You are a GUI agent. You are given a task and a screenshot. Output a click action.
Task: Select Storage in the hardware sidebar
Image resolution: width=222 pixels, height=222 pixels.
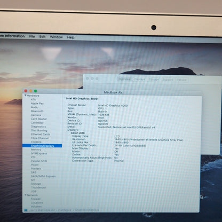(36, 184)
